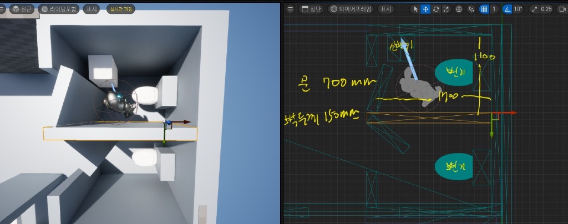Toggle grid snapping on or off
This screenshot has height=224, width=568.
click(484, 9)
